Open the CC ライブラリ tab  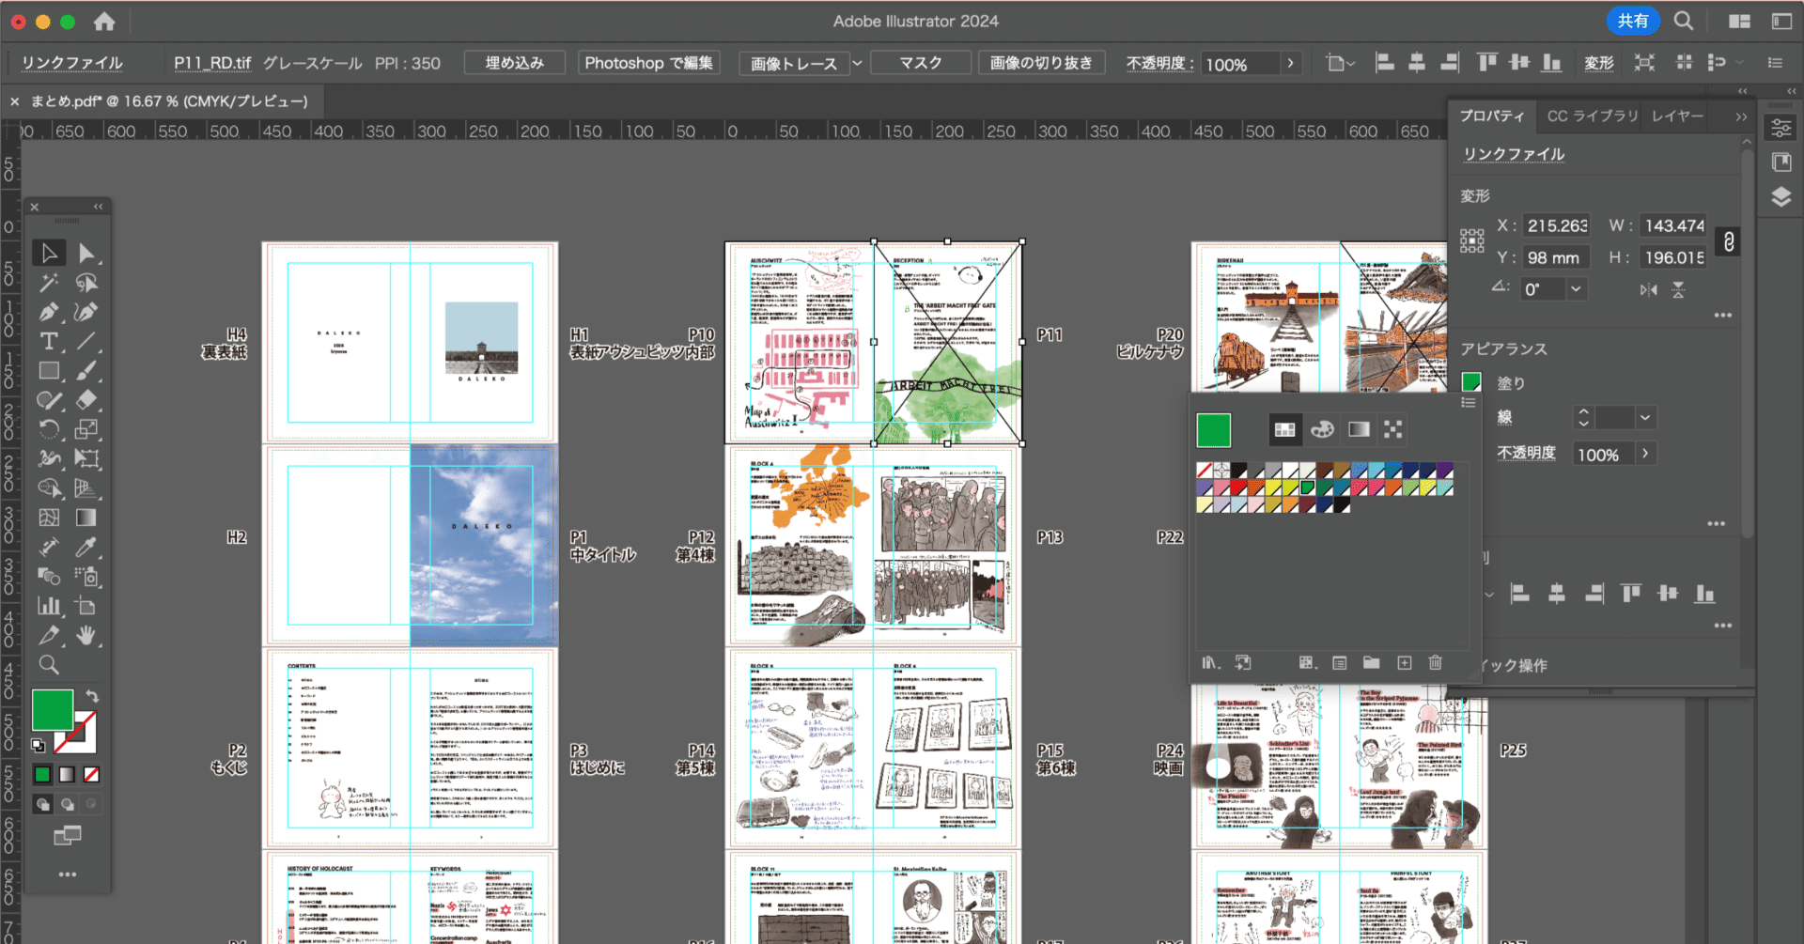(1592, 116)
